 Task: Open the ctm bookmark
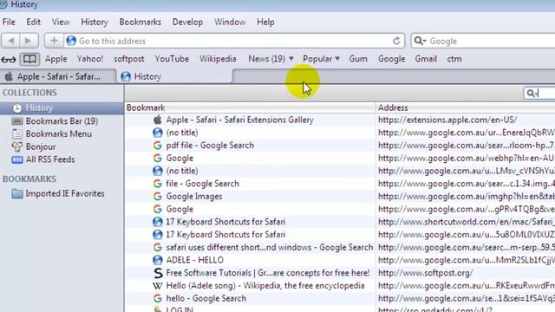(x=454, y=59)
